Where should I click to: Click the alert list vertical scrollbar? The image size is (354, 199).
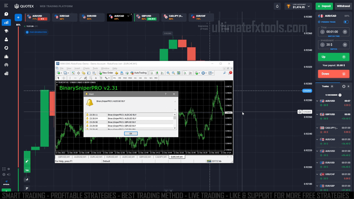pos(175,121)
